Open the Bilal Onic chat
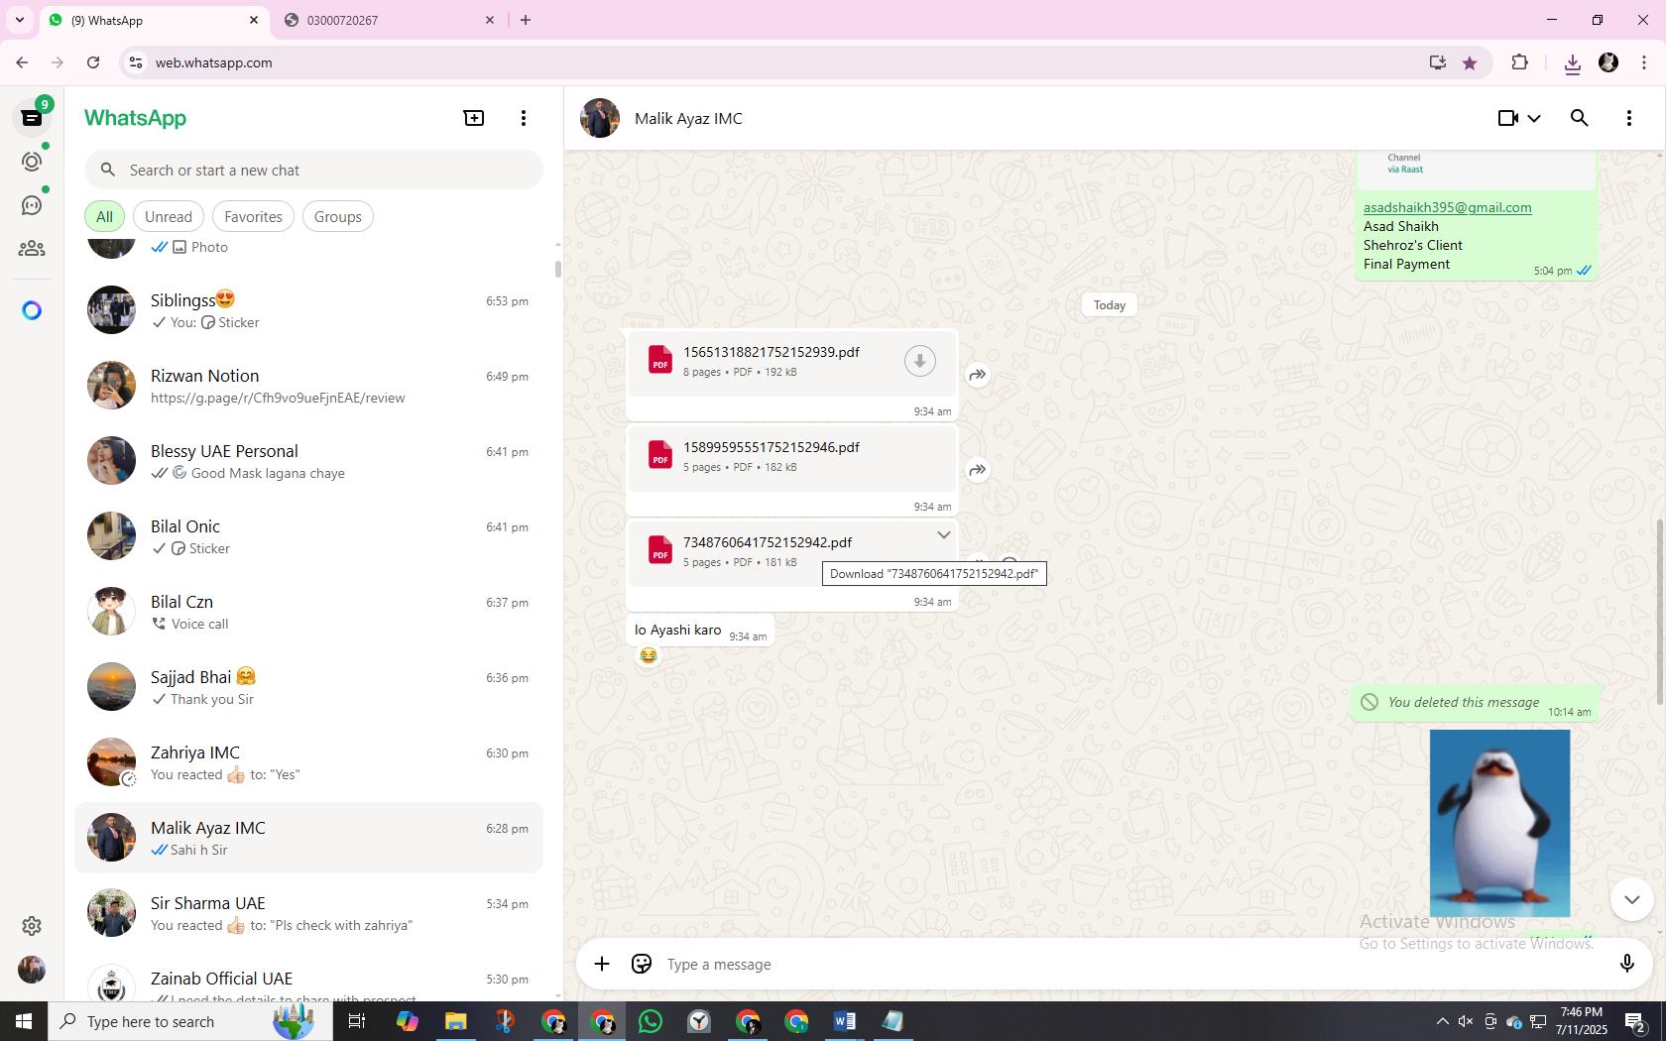Viewport: 1666px width, 1041px height. tap(308, 536)
